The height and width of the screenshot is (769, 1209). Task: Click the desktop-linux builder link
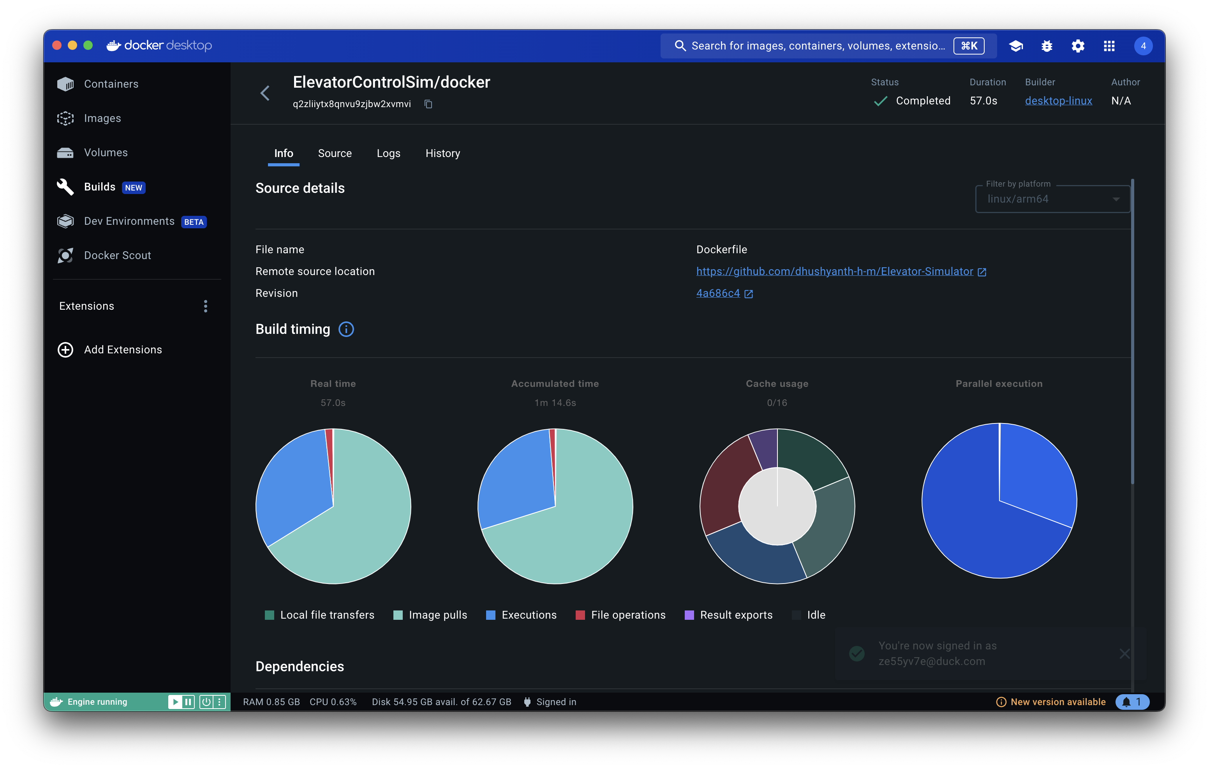click(1058, 101)
